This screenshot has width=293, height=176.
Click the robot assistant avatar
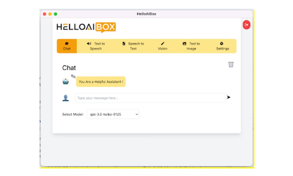click(66, 82)
